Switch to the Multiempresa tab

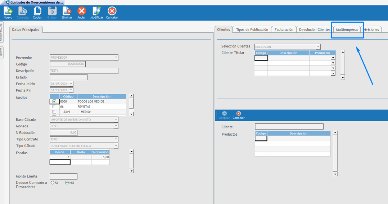(x=347, y=30)
